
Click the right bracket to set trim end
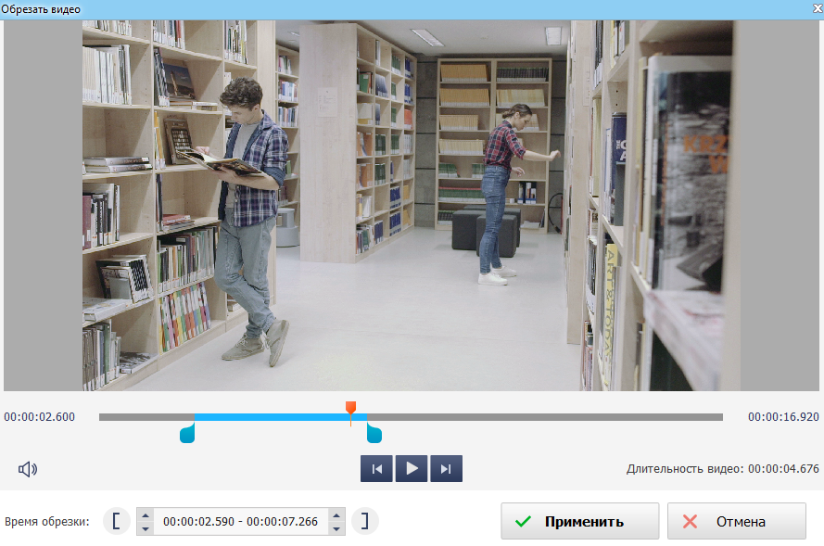(x=365, y=521)
